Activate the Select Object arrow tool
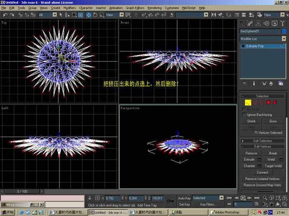 (x=61, y=15)
